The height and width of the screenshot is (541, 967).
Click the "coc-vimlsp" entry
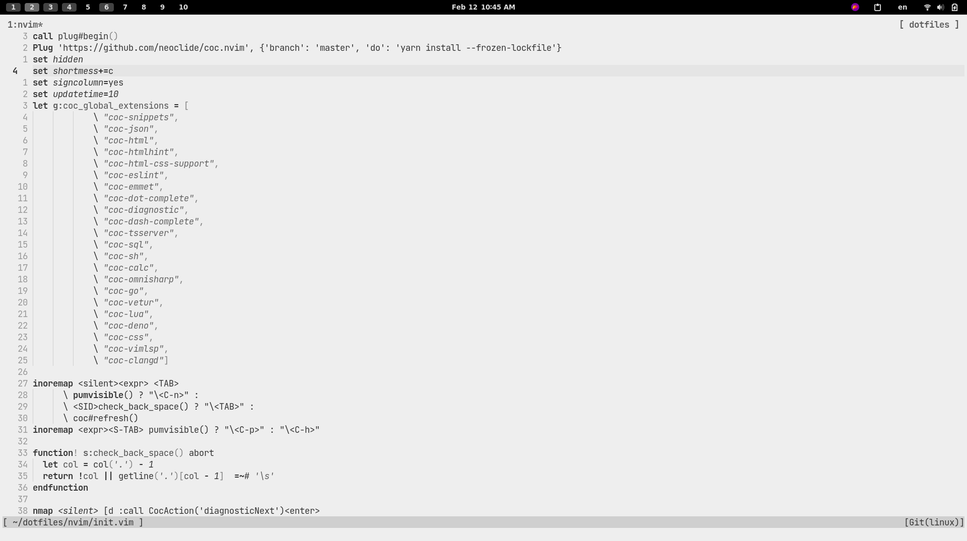click(133, 349)
